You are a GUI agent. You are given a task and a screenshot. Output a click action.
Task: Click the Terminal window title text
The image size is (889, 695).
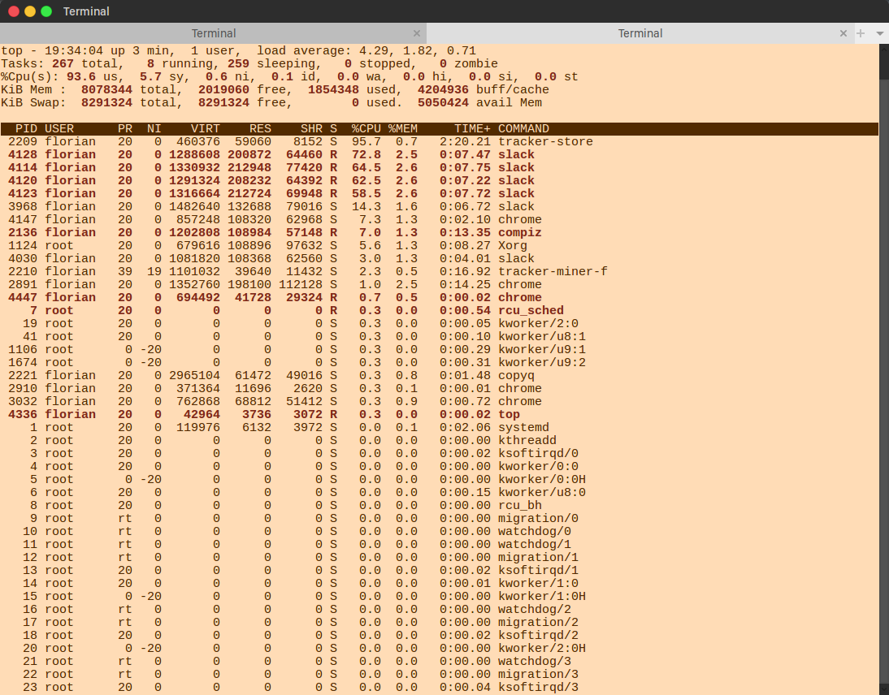[86, 11]
